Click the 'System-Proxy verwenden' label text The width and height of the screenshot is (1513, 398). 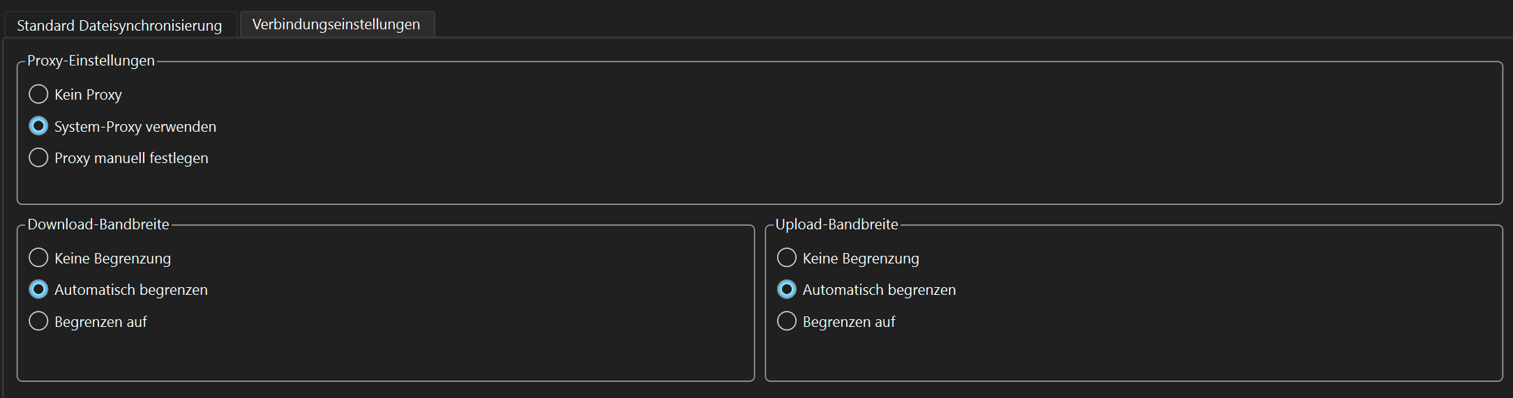pos(135,127)
